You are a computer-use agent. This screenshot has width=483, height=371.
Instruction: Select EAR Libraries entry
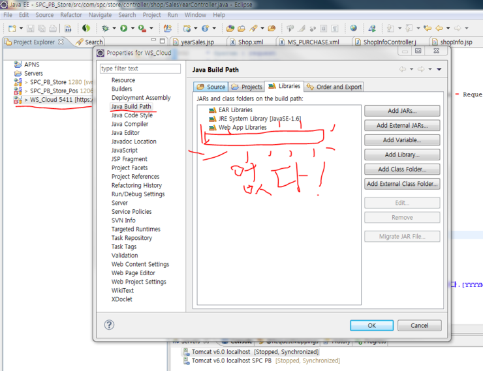(230, 110)
